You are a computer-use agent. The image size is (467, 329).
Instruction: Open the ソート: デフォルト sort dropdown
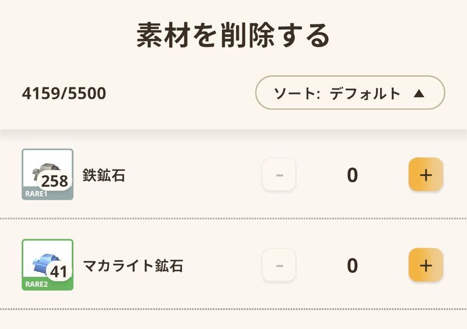coord(350,93)
